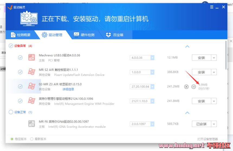Image resolution: width=233 pixels, height=151 pixels.
Task: Uncheck Mechrevo USB3.0 driver checkbox
Action: point(20,57)
